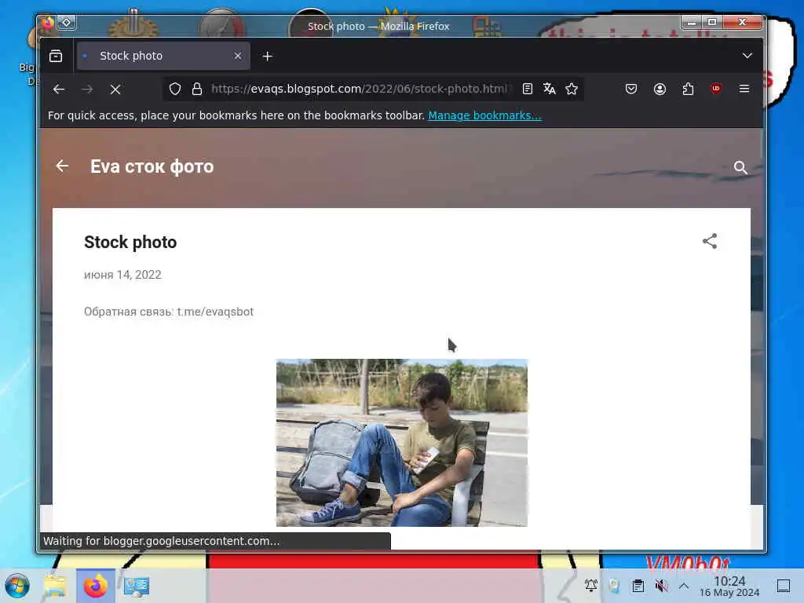The image size is (804, 603).
Task: Click the title bar pin window icon
Action: tap(67, 23)
